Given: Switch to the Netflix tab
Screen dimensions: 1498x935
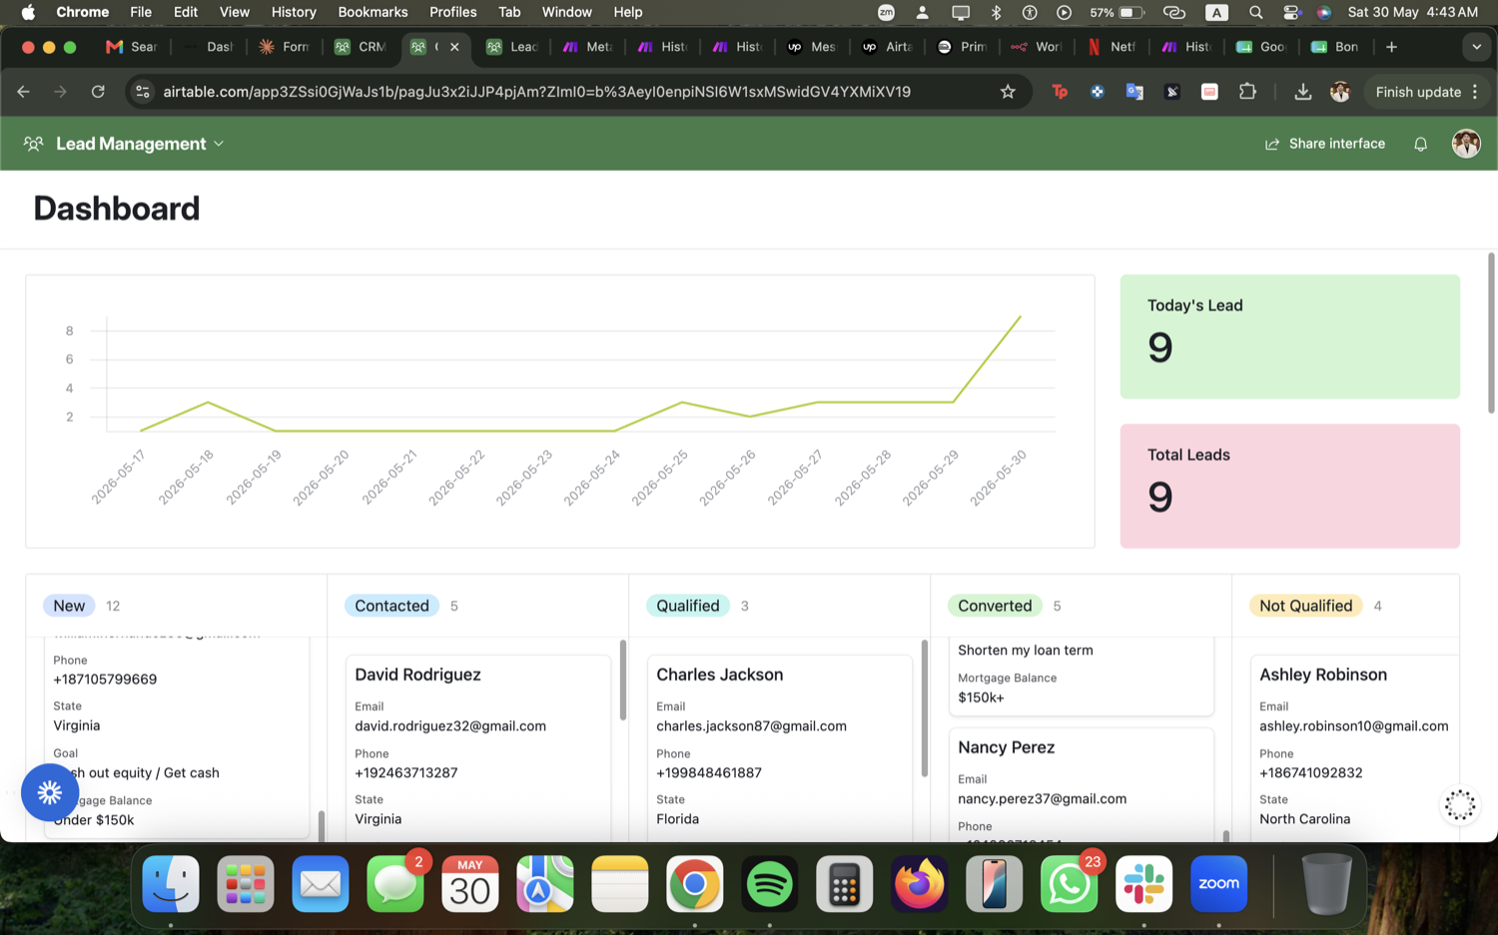Looking at the screenshot, I should tap(1112, 47).
